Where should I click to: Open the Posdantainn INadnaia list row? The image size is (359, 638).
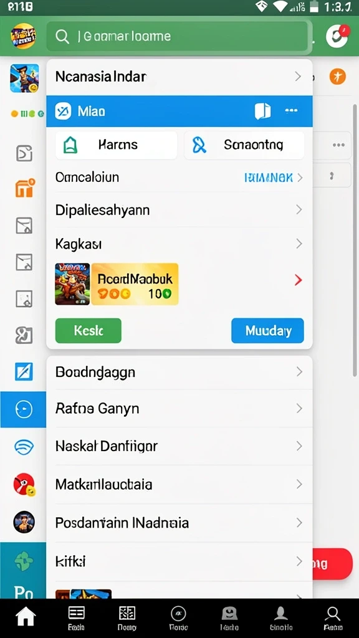tap(179, 523)
